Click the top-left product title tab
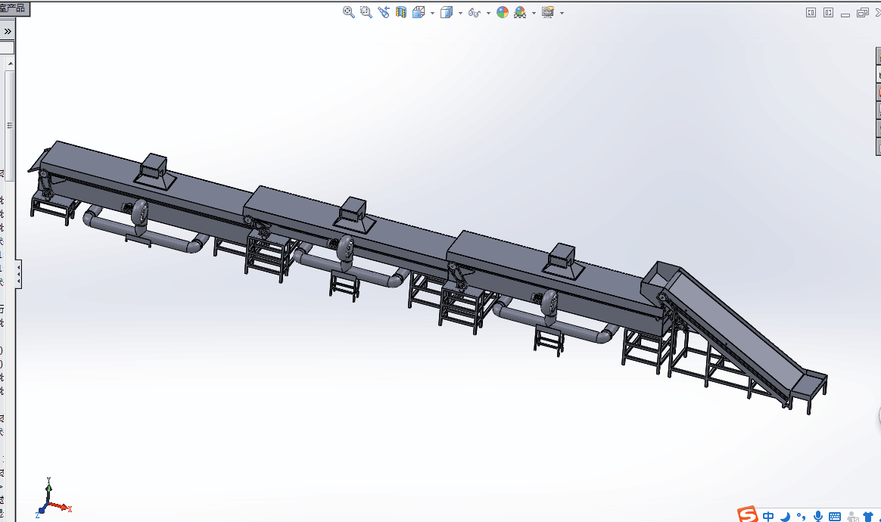The image size is (881, 522). pos(14,8)
